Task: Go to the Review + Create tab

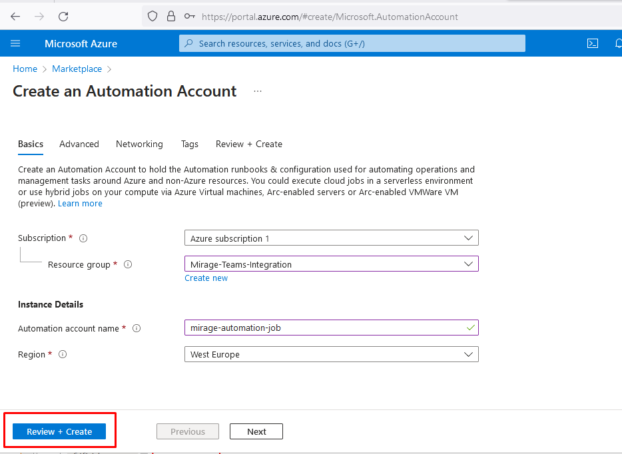Action: [x=249, y=144]
